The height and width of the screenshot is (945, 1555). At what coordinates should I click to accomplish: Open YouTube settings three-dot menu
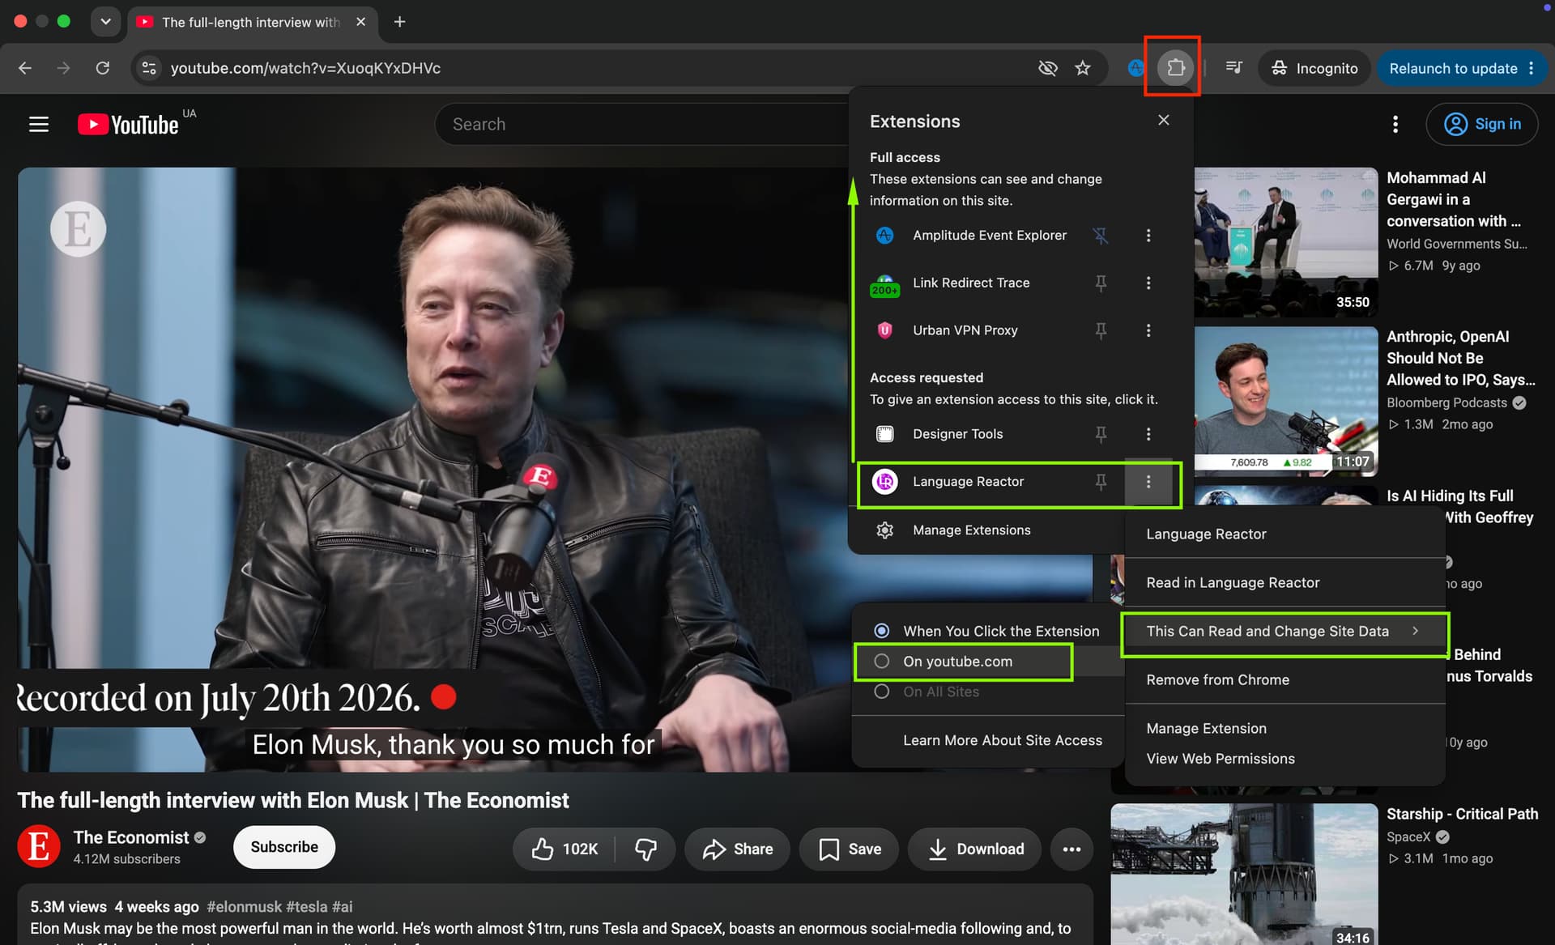click(1395, 124)
